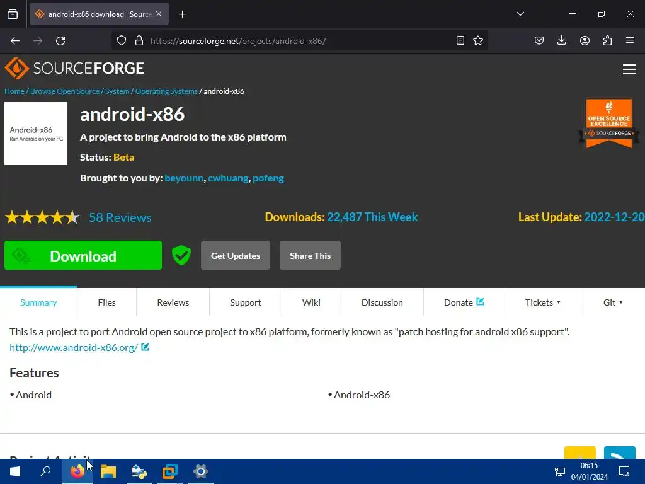
Task: Go back to previous page
Action: [x=15, y=41]
